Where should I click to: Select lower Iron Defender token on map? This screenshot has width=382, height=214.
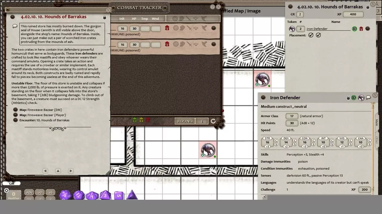pyautogui.click(x=208, y=150)
